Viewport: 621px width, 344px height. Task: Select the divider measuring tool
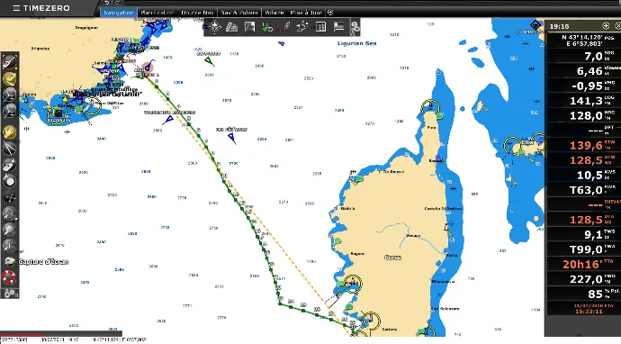coord(10,149)
